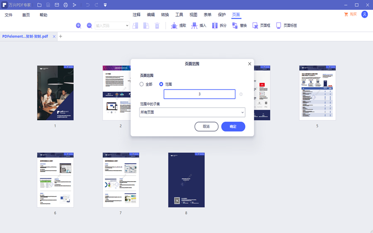Open the quick access toolbar dropdown arrow
Image resolution: width=373 pixels, height=233 pixels.
[105, 5]
